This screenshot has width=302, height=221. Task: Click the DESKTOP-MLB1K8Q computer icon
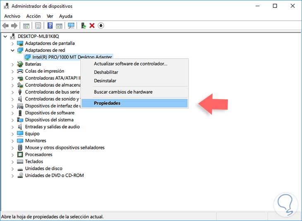point(13,36)
